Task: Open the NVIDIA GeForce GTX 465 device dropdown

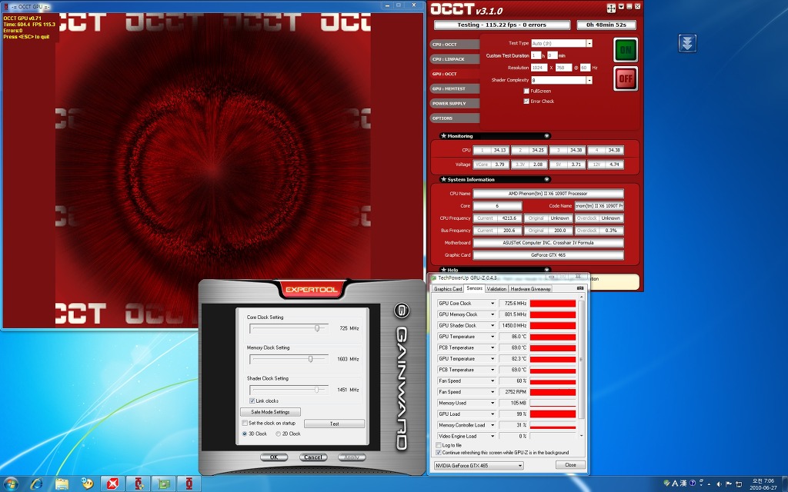Action: pyautogui.click(x=520, y=465)
